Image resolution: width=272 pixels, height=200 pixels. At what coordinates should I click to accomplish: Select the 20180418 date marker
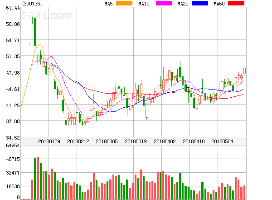194,141
